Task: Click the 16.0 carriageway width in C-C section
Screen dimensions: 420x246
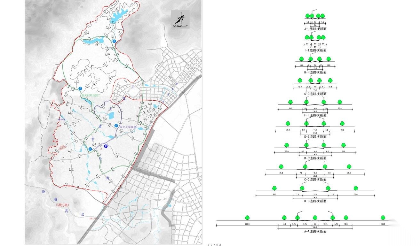Action: click(x=315, y=173)
